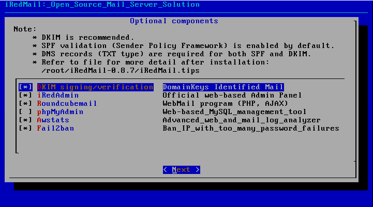Uncheck the Awstats checkbox
The height and width of the screenshot is (207, 373).
[x=25, y=120]
